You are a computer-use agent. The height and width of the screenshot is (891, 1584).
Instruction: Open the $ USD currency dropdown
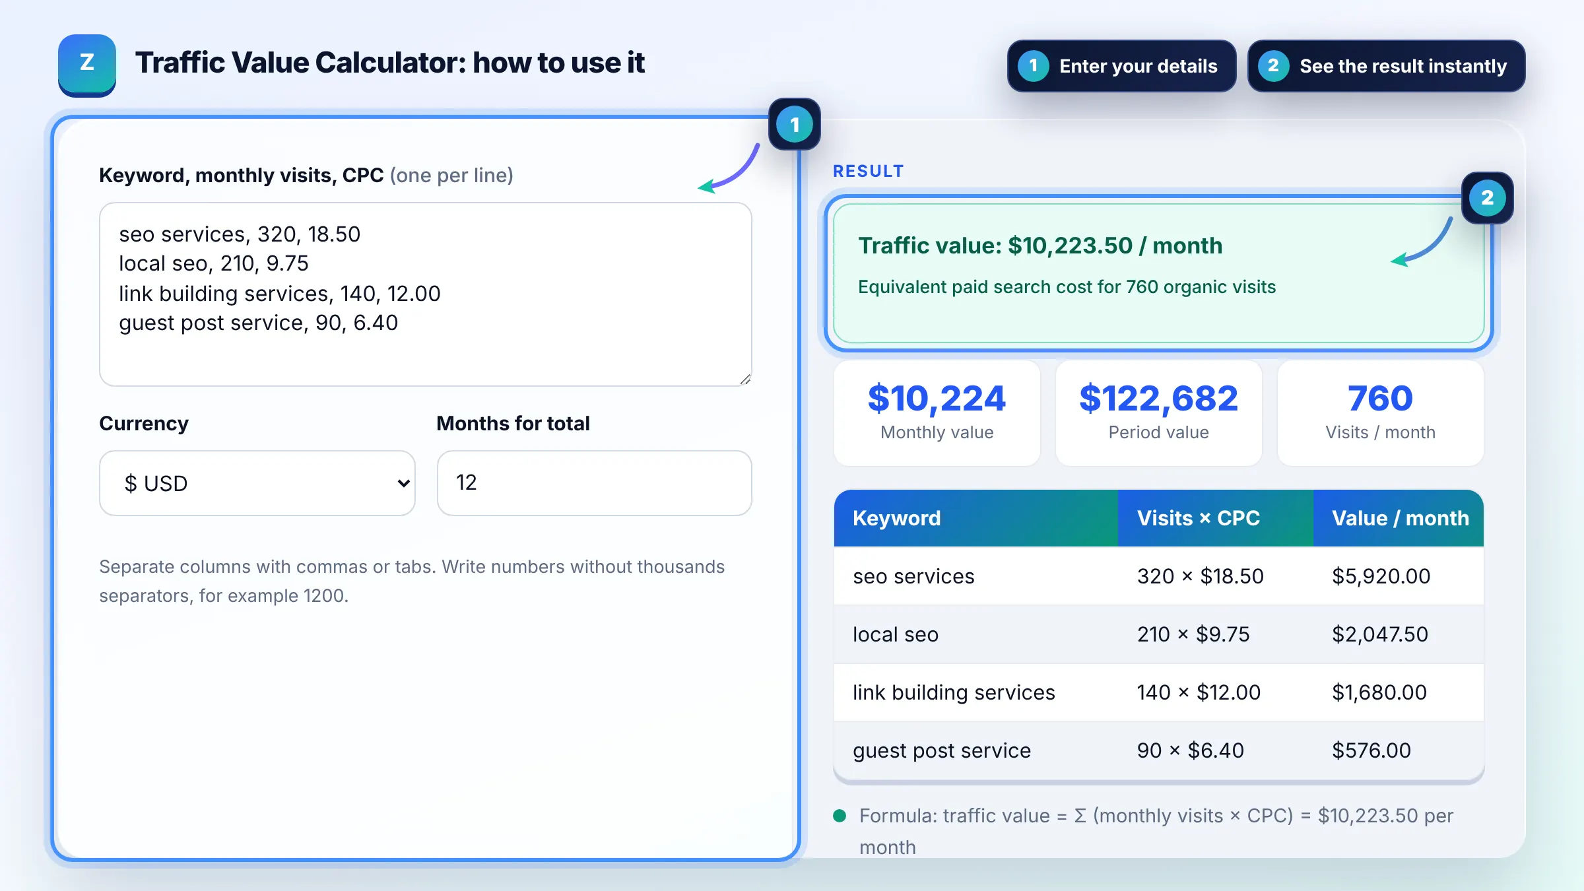coord(257,483)
